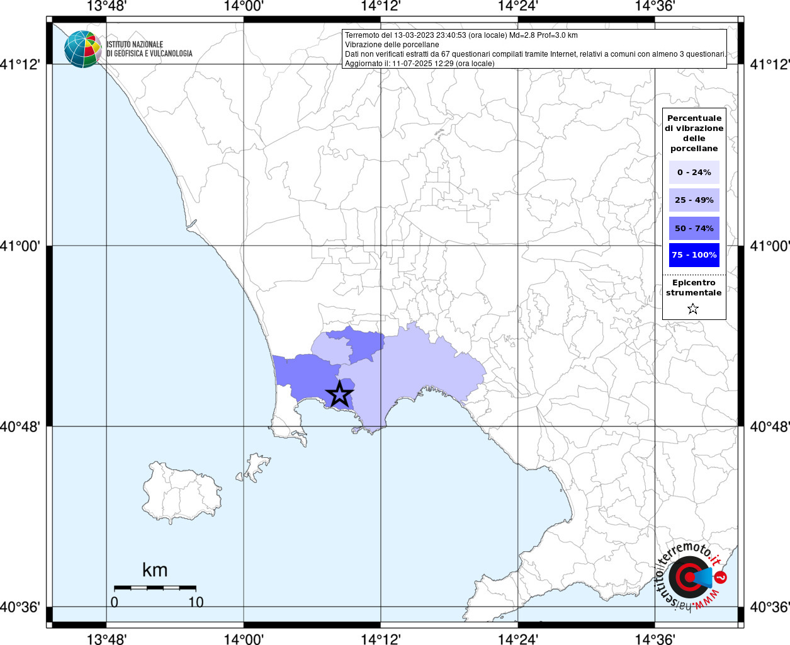Click the bottom 14°36' longitude label

pos(655,639)
